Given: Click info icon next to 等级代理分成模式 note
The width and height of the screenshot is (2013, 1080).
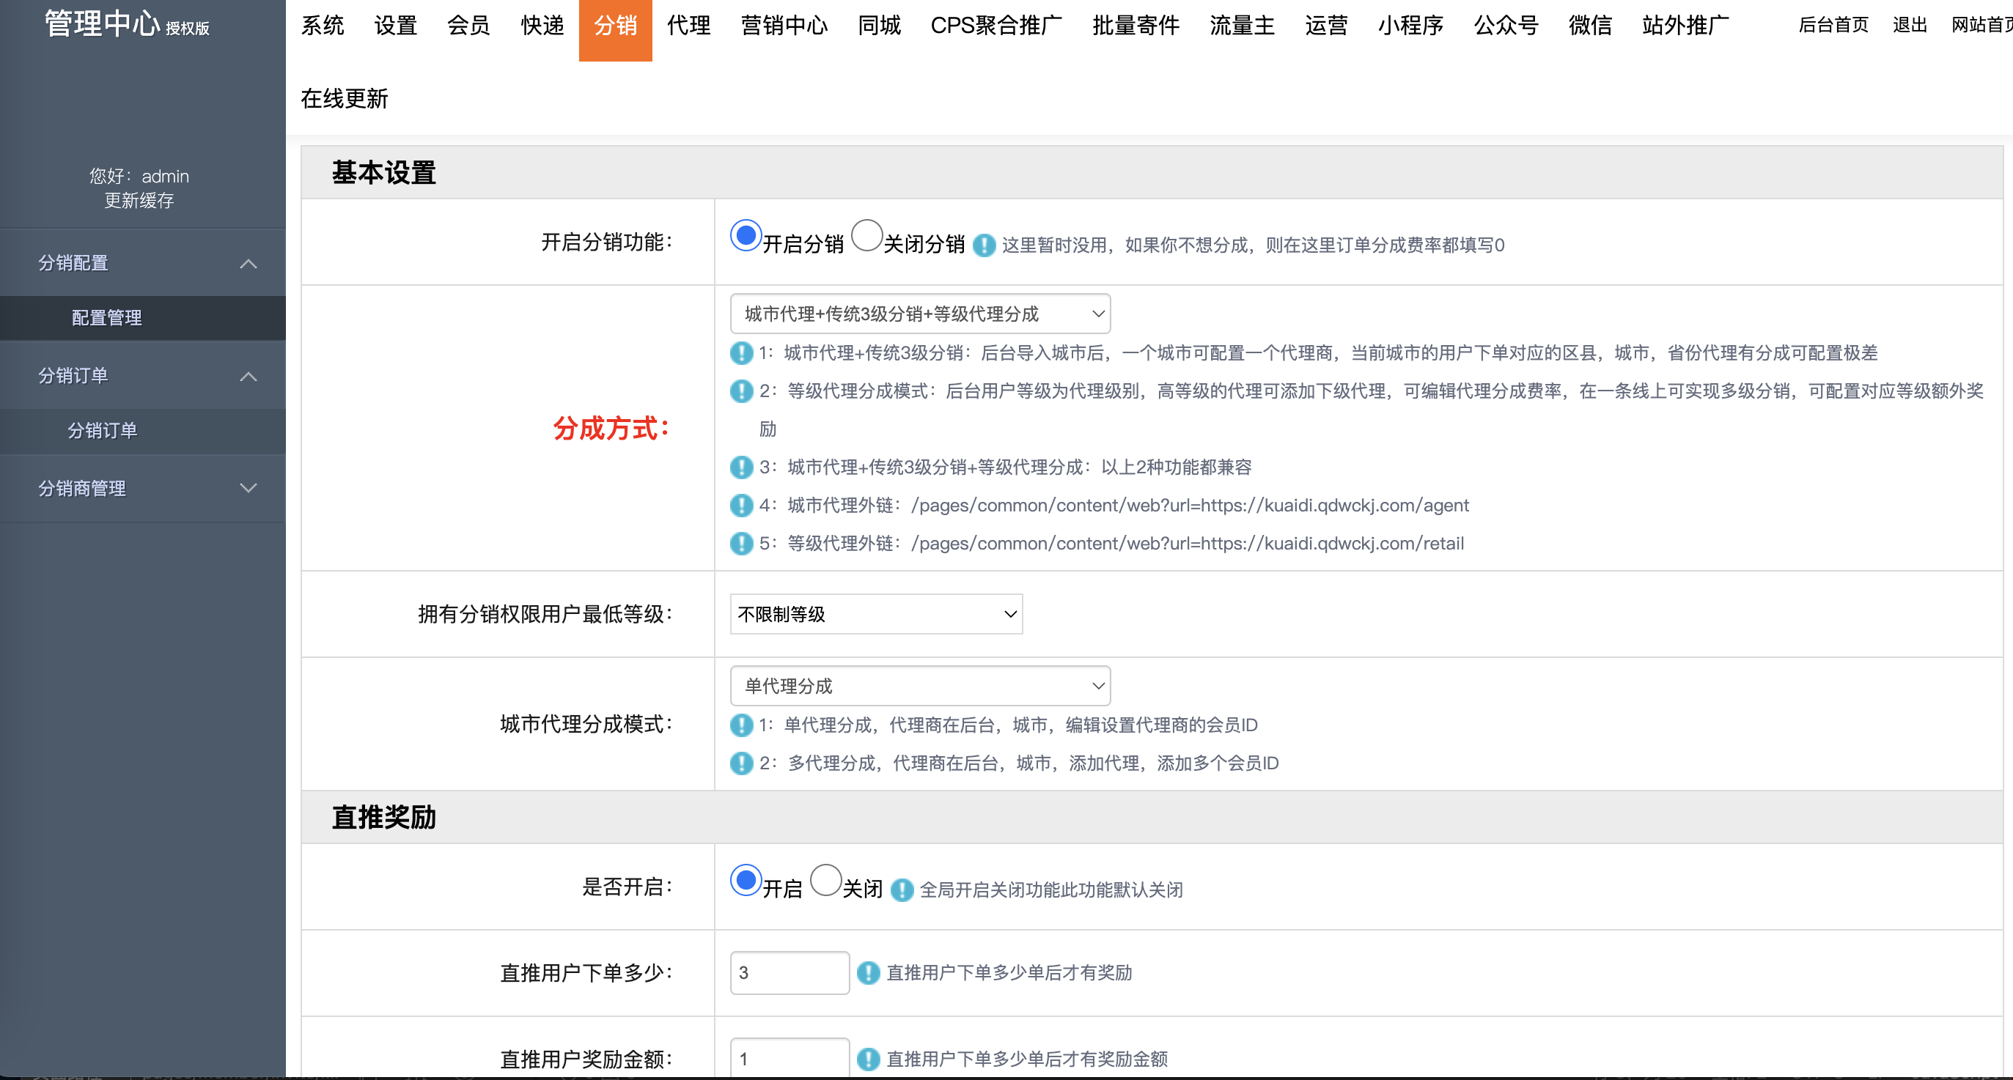Looking at the screenshot, I should pos(741,391).
